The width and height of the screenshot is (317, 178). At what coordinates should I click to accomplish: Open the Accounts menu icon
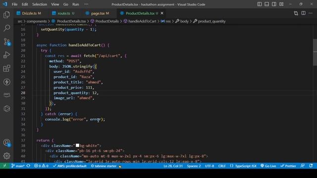(6, 143)
